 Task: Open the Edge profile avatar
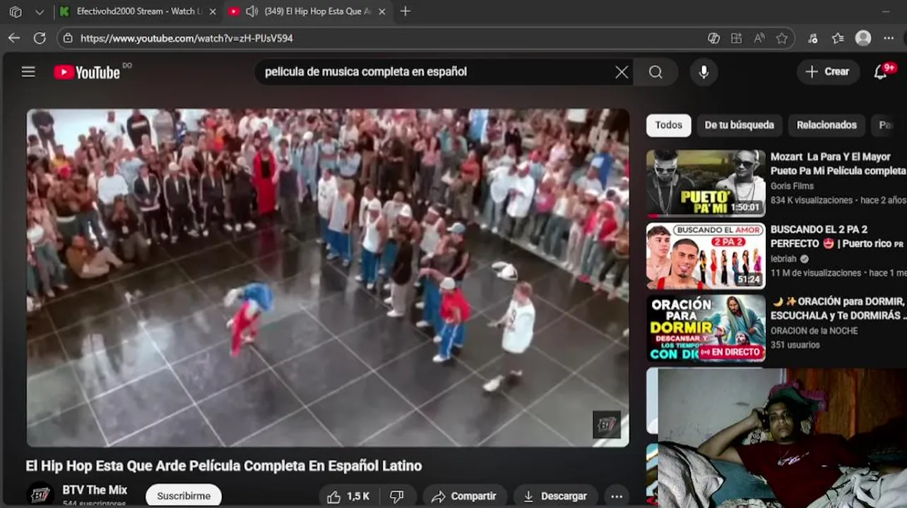(863, 38)
